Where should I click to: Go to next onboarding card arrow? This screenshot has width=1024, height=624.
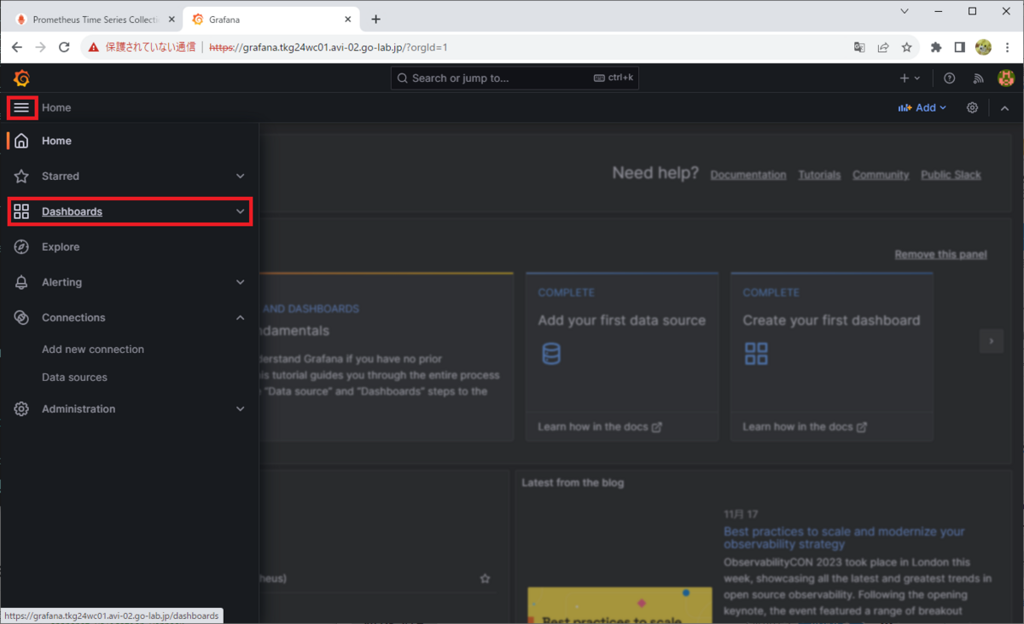991,341
